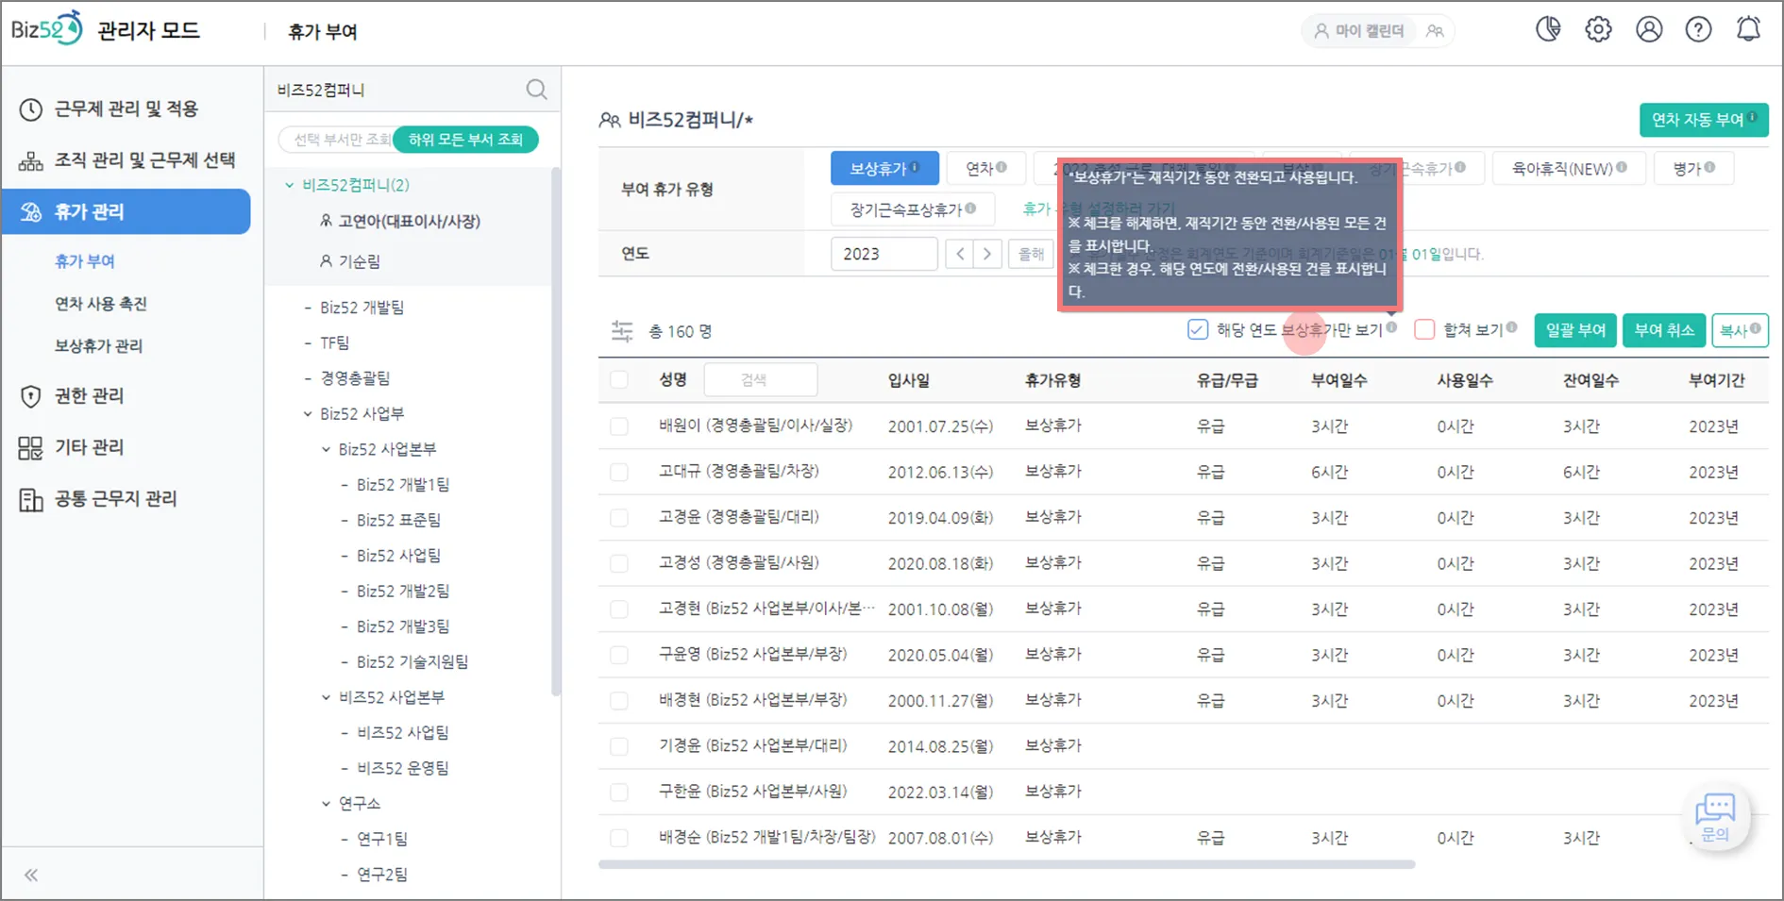This screenshot has width=1784, height=901.
Task: Click the shield icon for 권한 관리
Action: (x=31, y=396)
